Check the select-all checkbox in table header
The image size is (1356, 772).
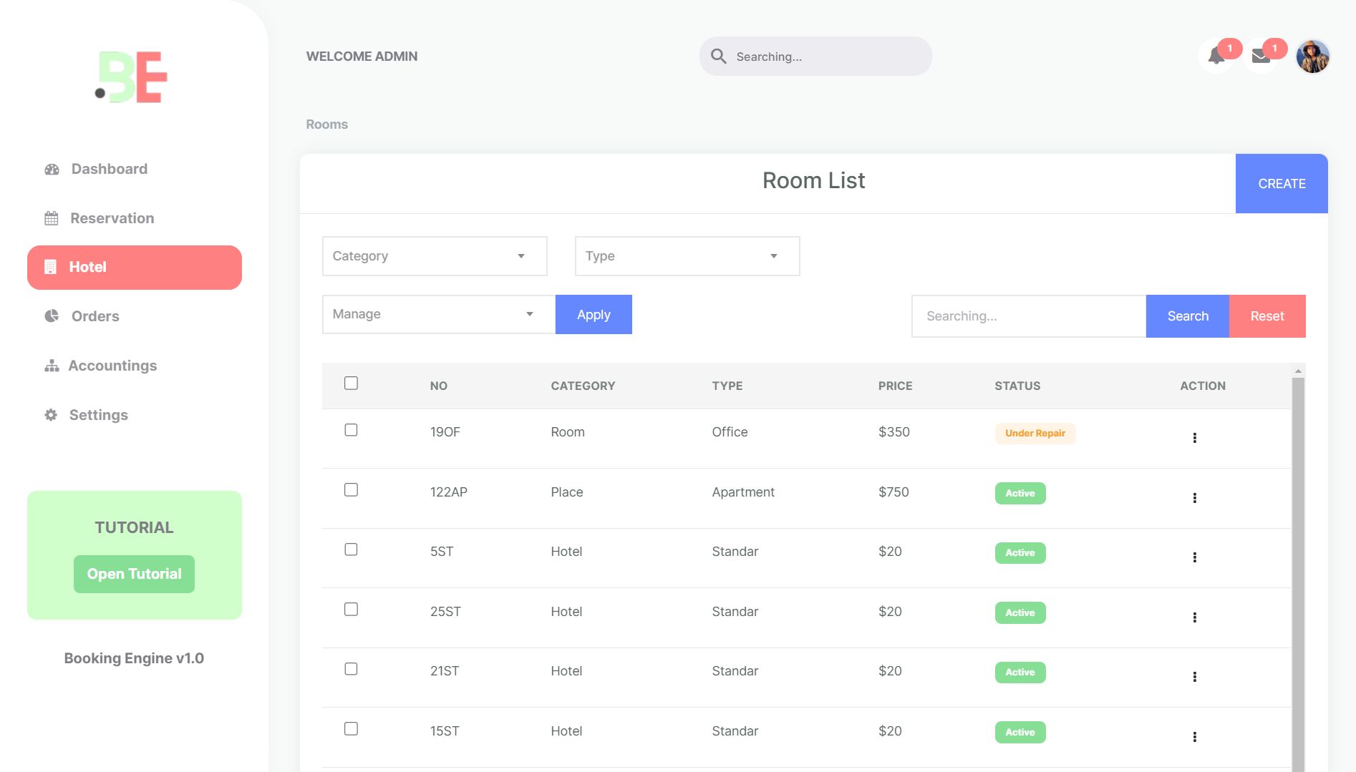(351, 383)
